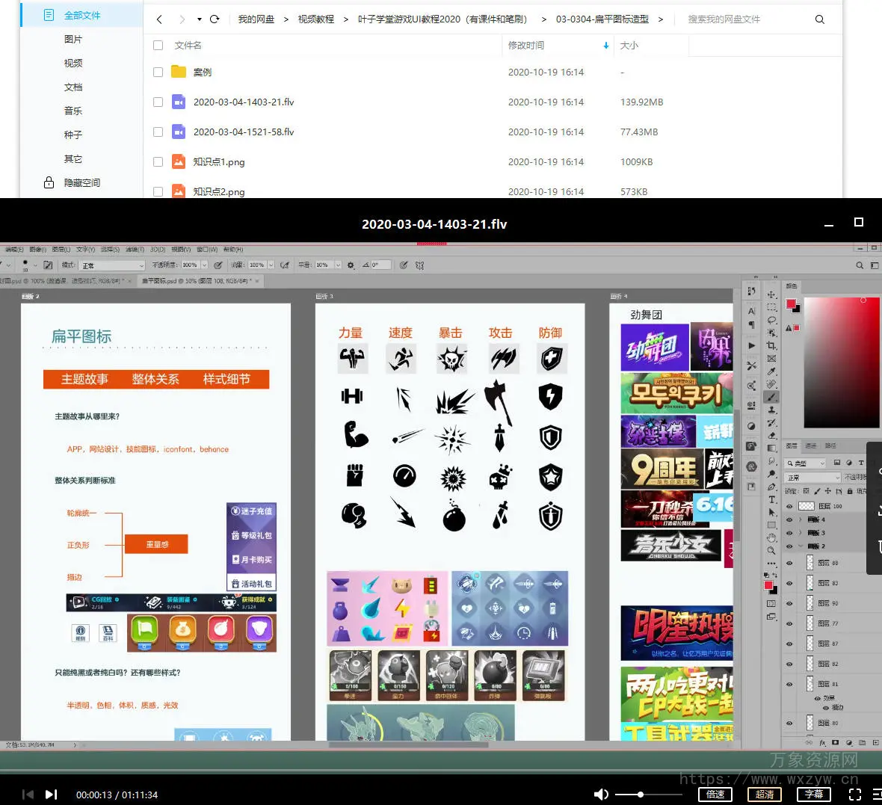Screen dimensions: 882x805
Task: Enter fullscreen mode in the player
Action: 855,795
